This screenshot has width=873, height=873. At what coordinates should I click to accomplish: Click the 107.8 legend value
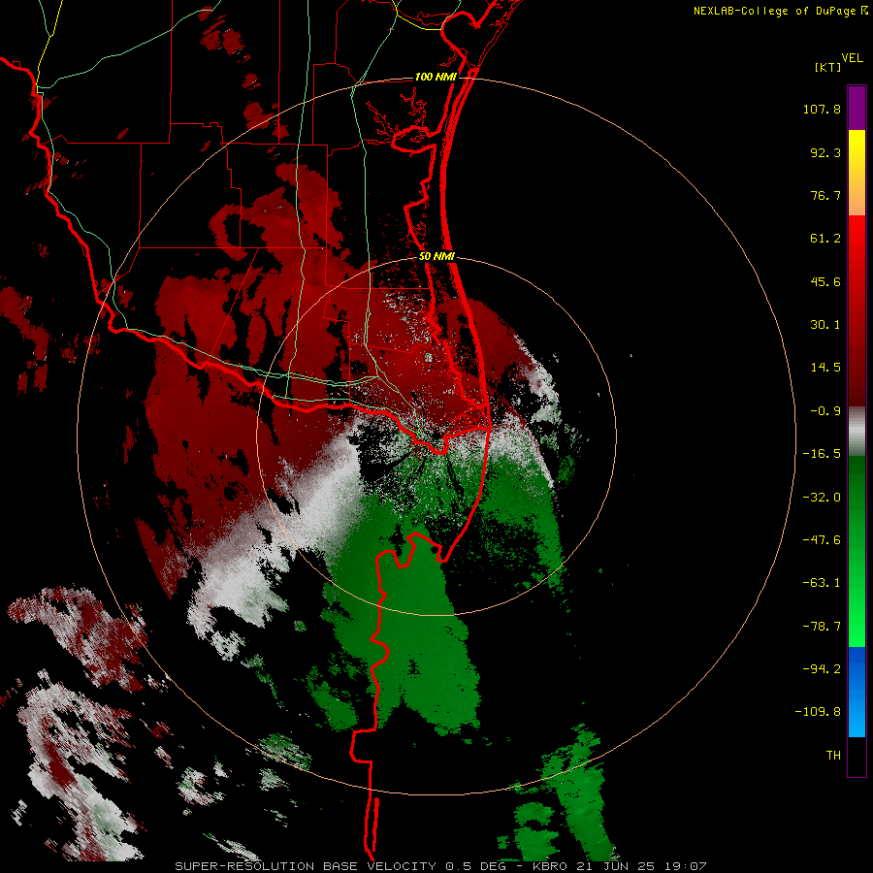click(822, 109)
